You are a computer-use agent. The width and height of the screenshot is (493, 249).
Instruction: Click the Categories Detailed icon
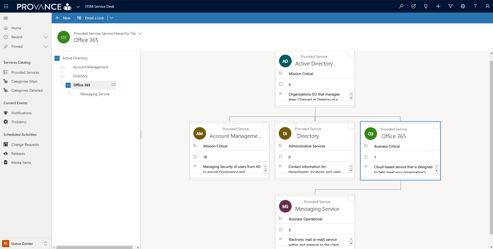6,90
